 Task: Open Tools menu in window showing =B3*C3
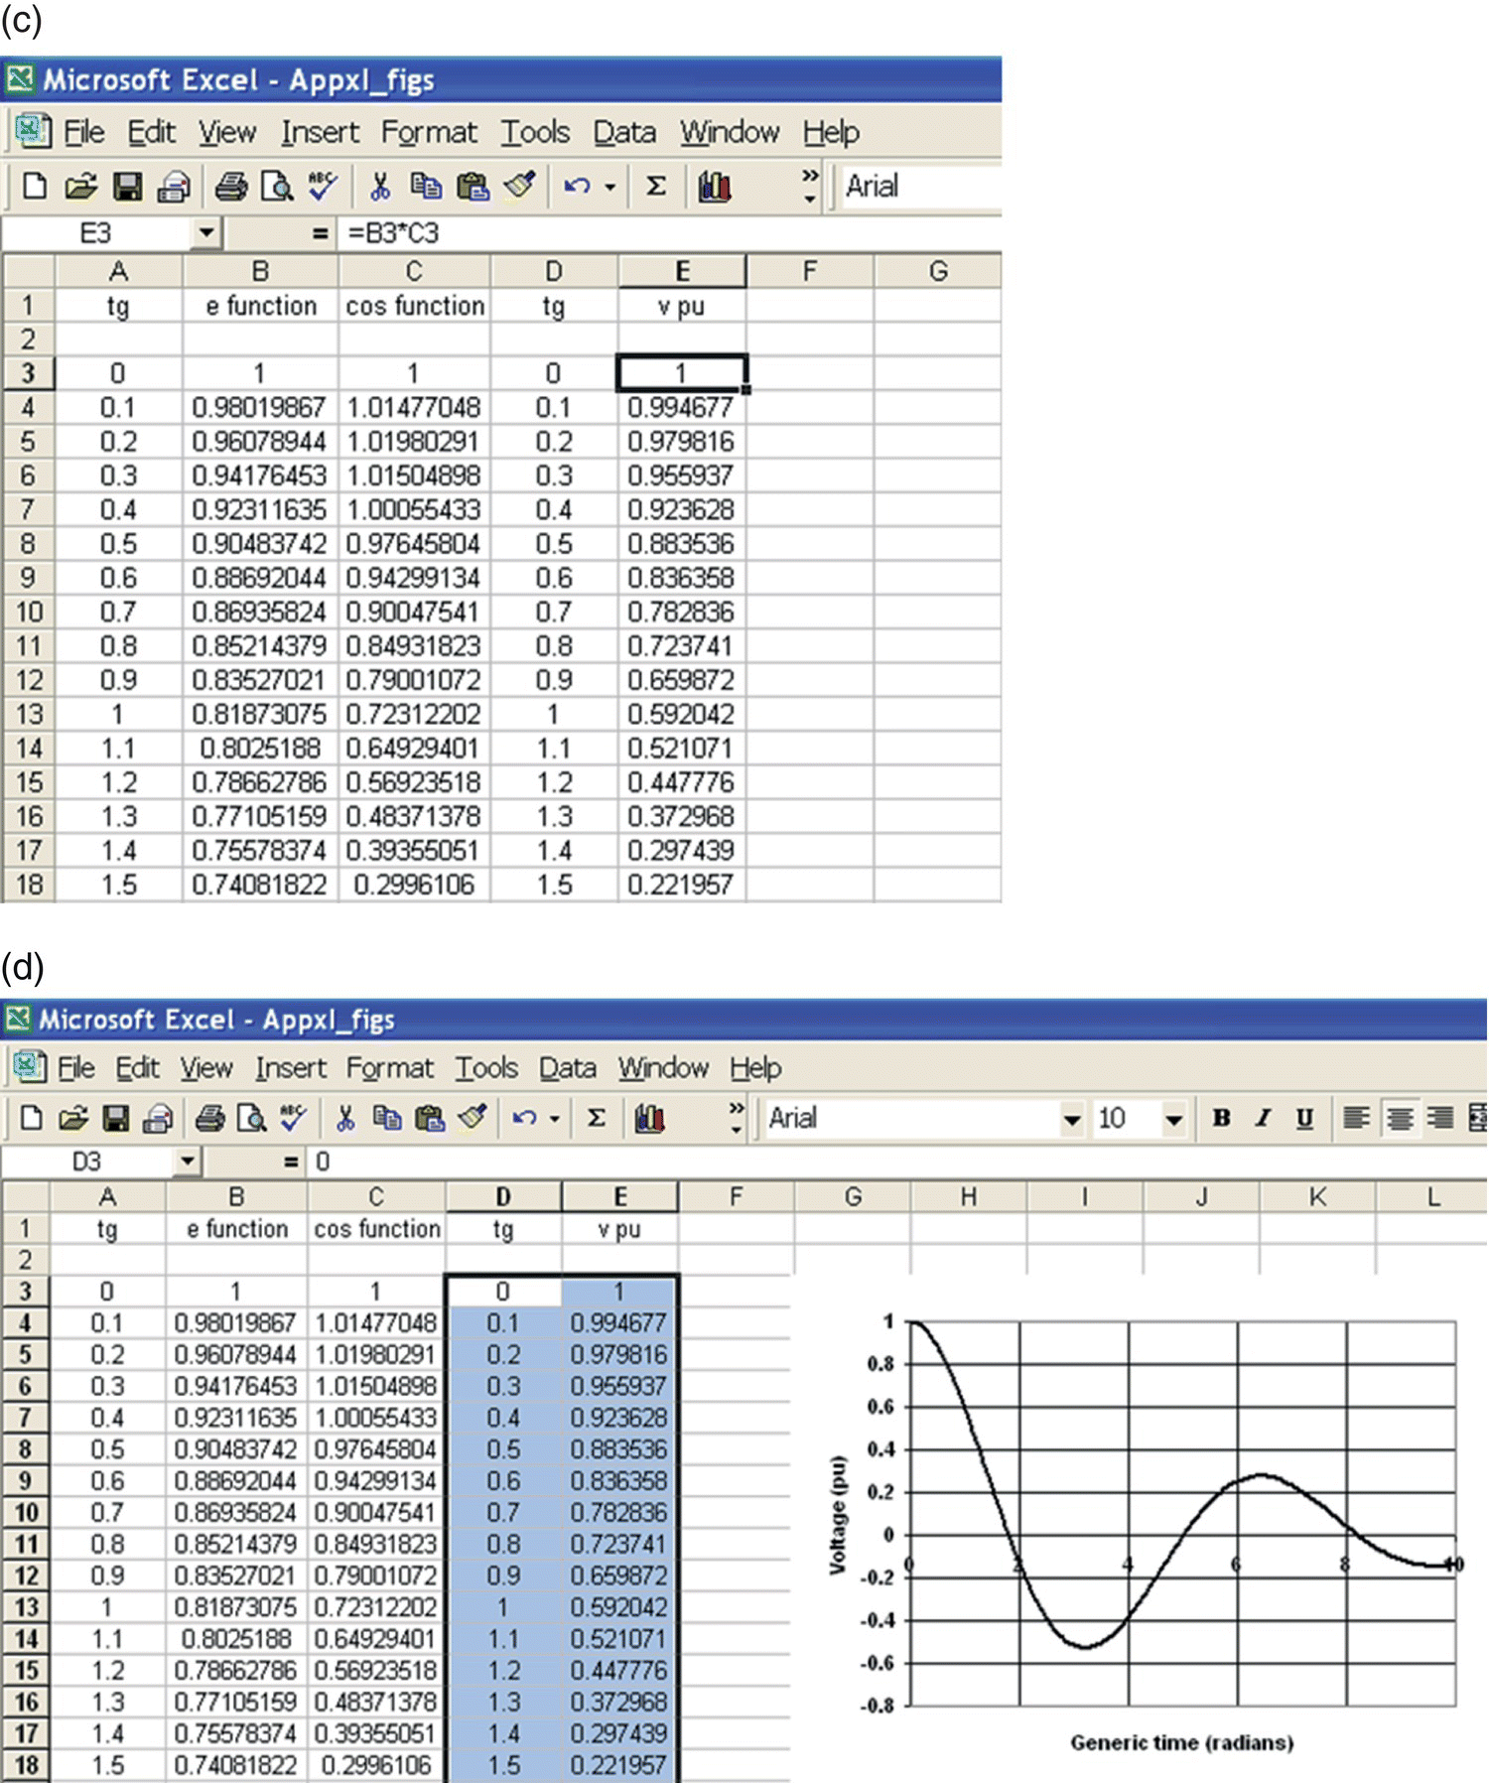535,132
